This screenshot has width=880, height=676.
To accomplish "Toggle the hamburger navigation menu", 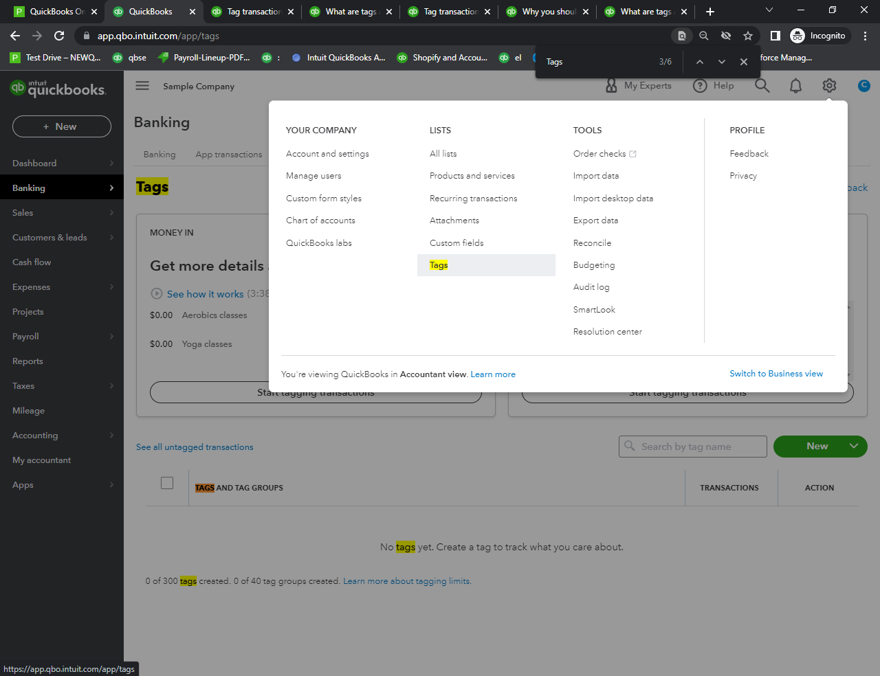I will tap(142, 86).
